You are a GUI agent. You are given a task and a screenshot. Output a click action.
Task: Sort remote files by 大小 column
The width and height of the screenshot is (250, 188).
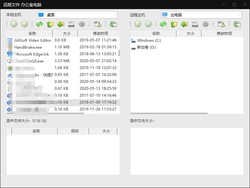click(189, 33)
